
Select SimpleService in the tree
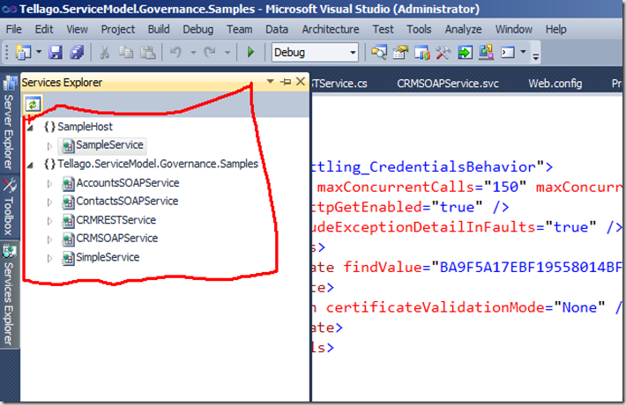(x=101, y=257)
